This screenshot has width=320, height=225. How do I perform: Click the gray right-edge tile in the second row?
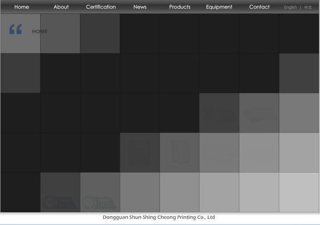299,73
